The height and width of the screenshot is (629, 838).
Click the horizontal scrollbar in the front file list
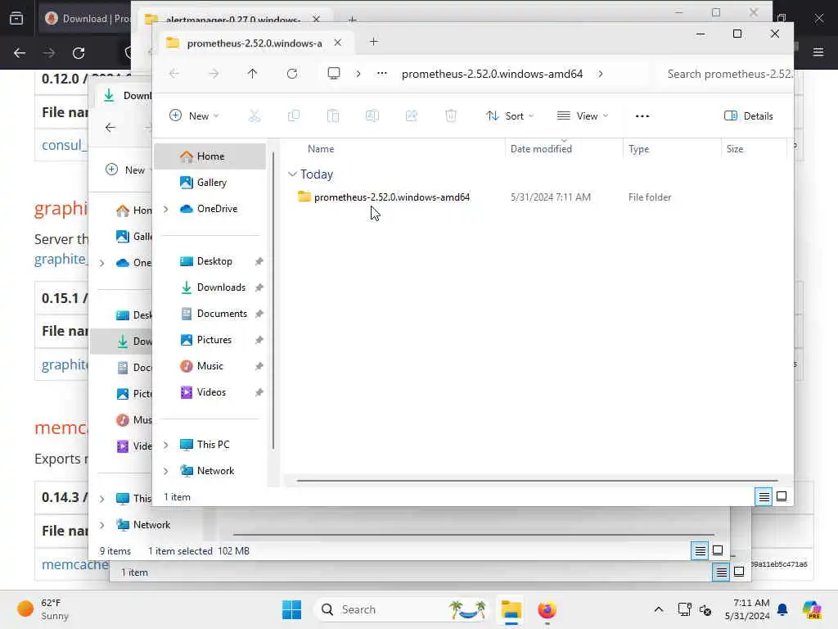pyautogui.click(x=537, y=480)
